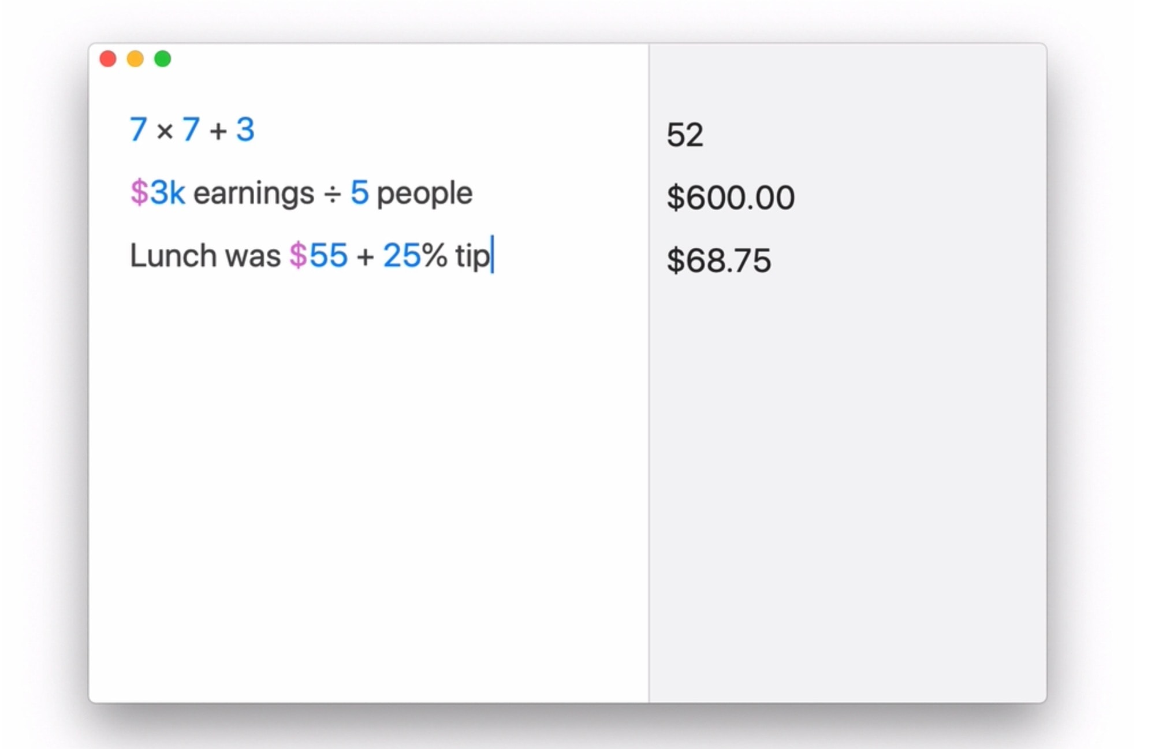The image size is (1155, 749).
Task: Place cursor on the multiplication sign ×
Action: 165,131
